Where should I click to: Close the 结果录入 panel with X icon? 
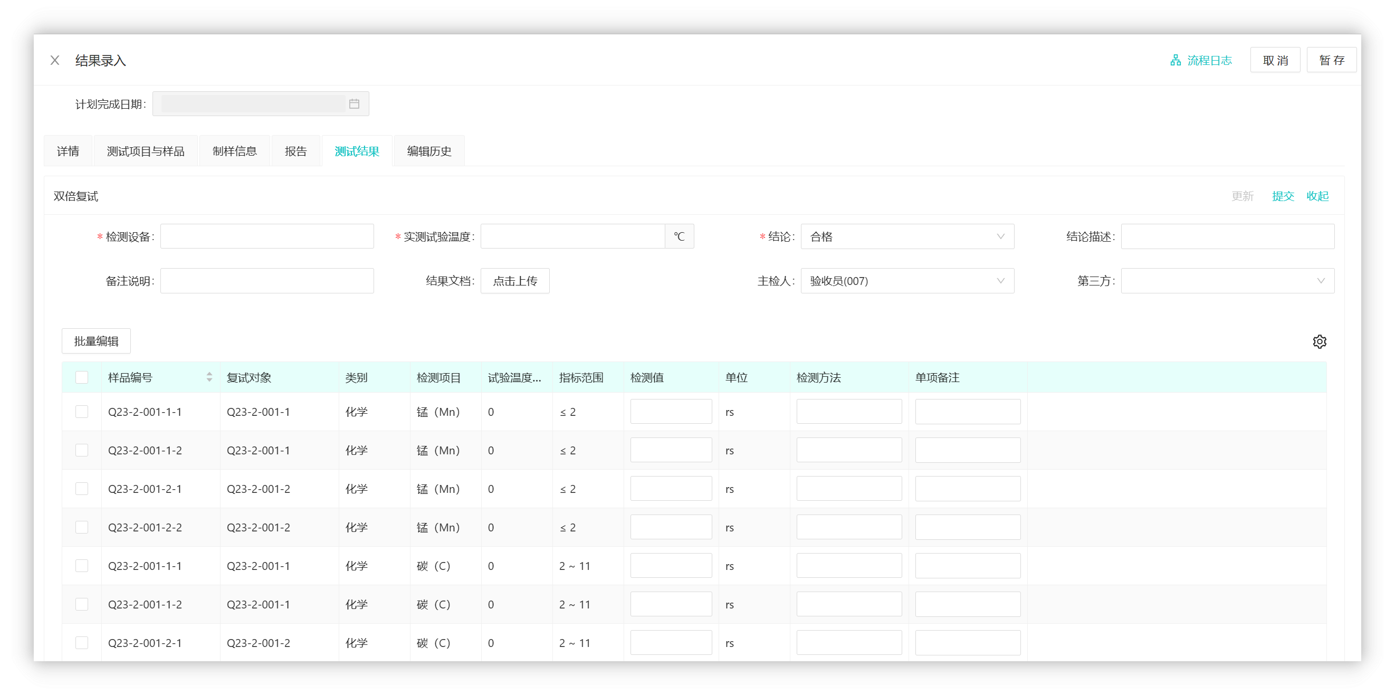55,60
